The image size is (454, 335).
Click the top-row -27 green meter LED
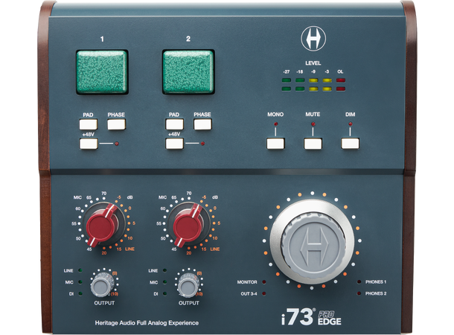(x=287, y=80)
